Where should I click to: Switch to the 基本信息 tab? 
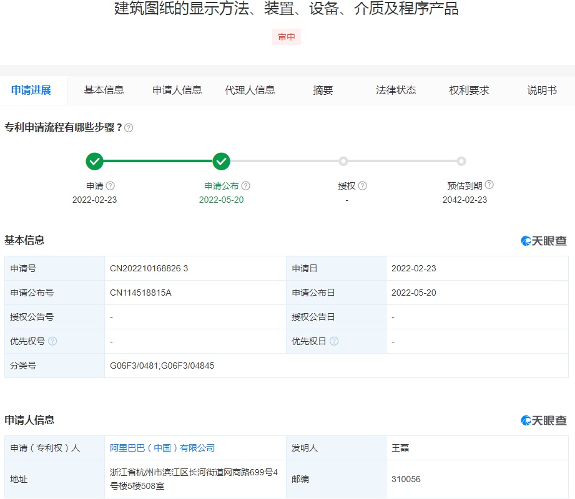(104, 90)
